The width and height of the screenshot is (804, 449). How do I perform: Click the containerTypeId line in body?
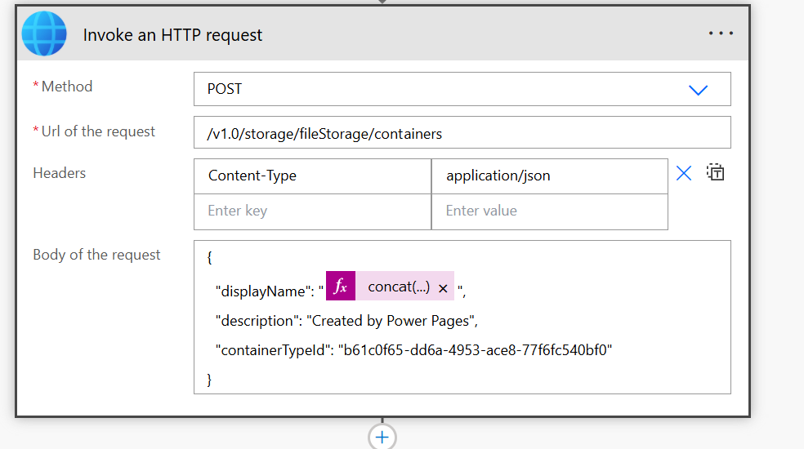(413, 349)
